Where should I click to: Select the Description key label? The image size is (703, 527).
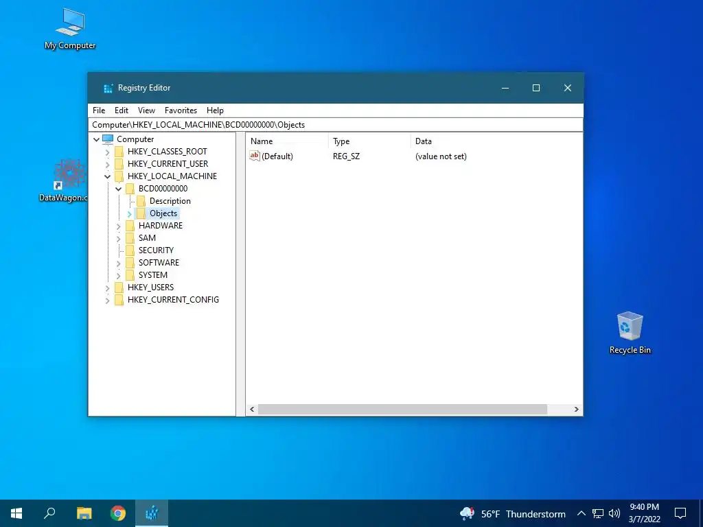tap(170, 201)
